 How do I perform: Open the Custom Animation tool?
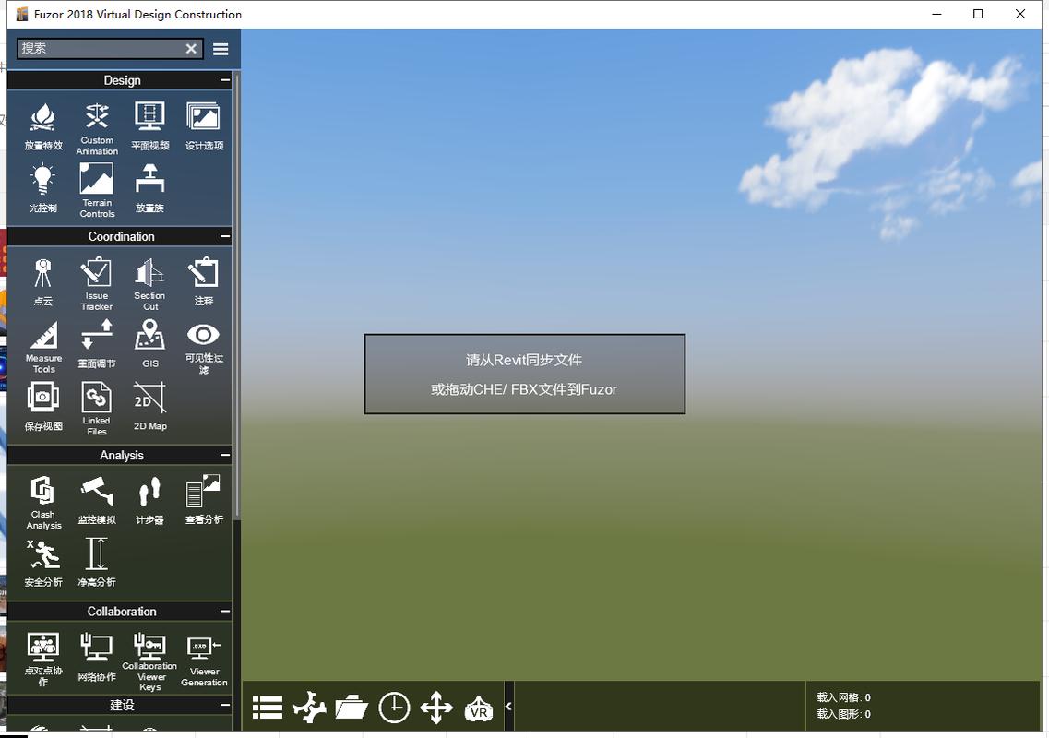tap(97, 128)
